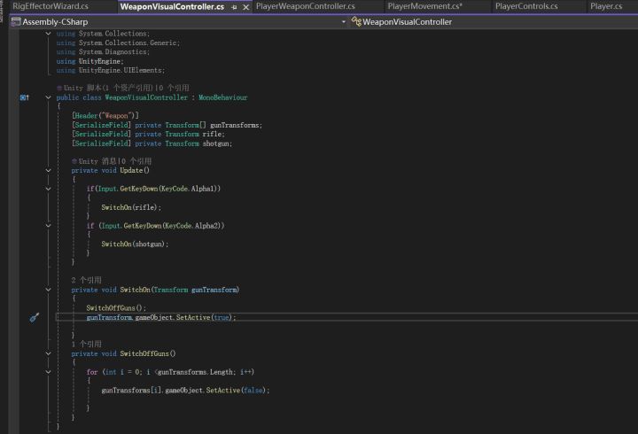The width and height of the screenshot is (638, 434).
Task: Click the rifle field name
Action: click(213, 134)
